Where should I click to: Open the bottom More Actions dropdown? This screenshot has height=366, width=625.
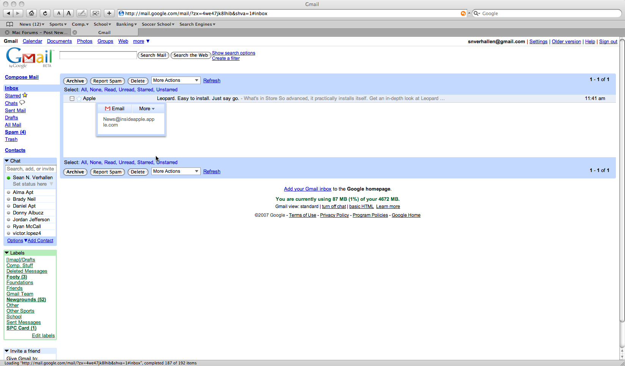[176, 171]
